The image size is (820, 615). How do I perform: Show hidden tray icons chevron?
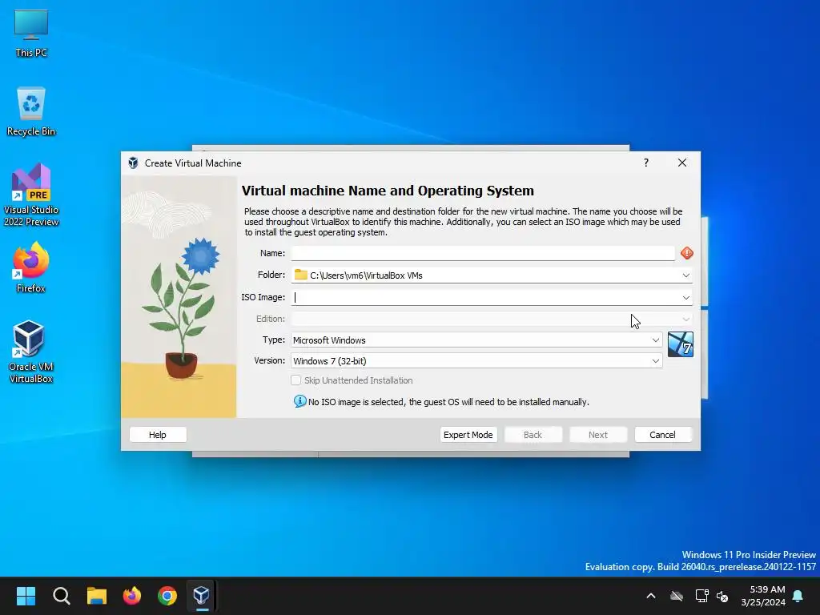click(651, 596)
